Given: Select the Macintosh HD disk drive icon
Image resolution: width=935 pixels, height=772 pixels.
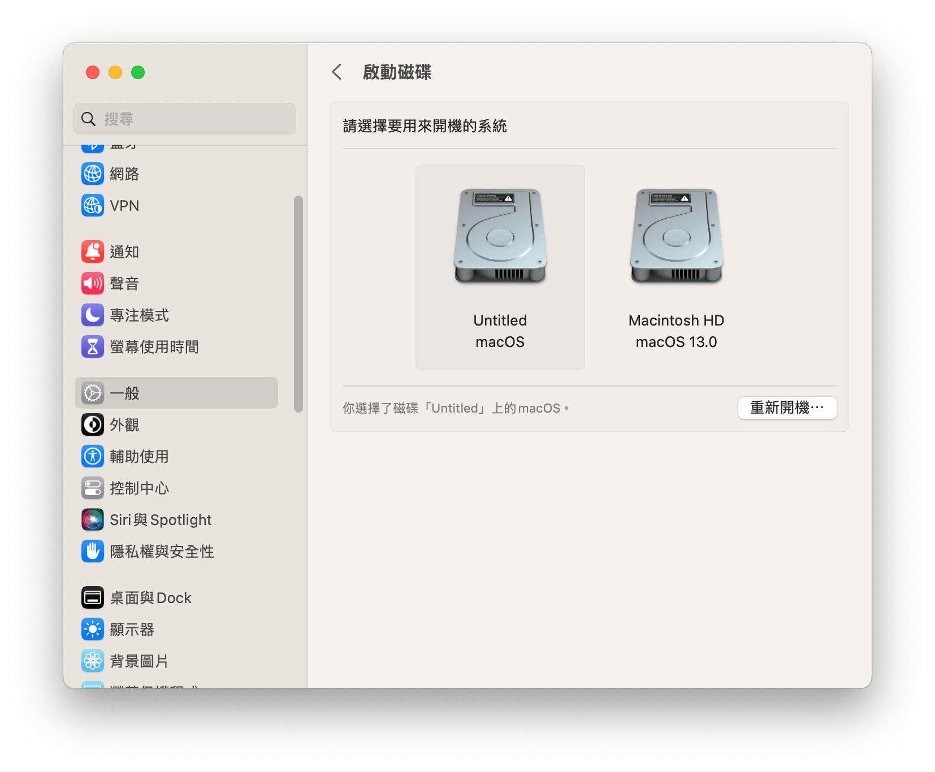Looking at the screenshot, I should pos(677,236).
